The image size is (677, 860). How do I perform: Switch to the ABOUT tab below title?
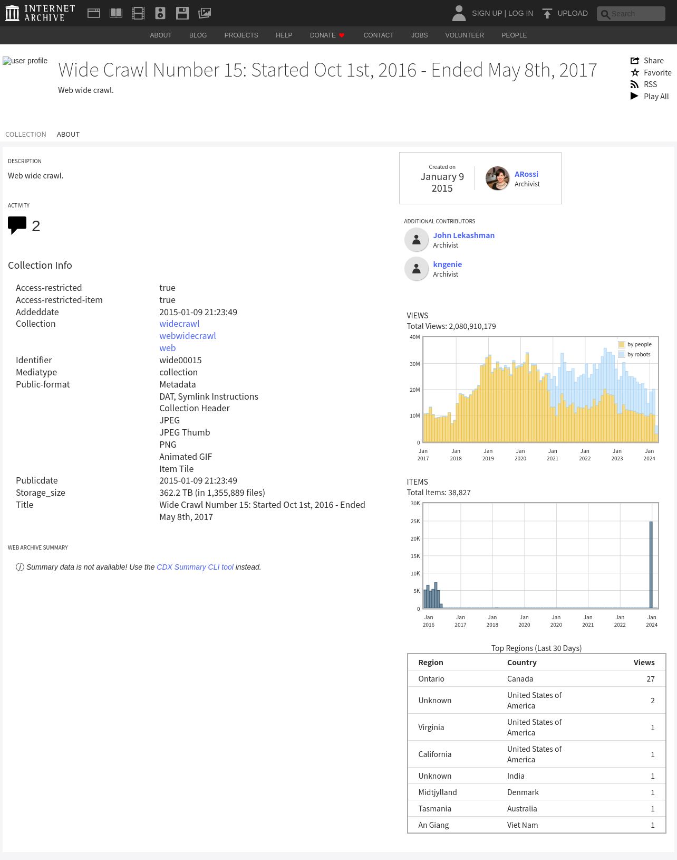(x=69, y=135)
